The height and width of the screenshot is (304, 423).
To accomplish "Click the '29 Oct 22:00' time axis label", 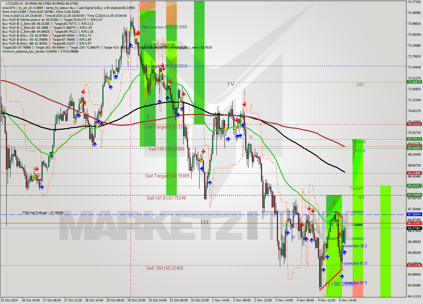I will click(137, 300).
